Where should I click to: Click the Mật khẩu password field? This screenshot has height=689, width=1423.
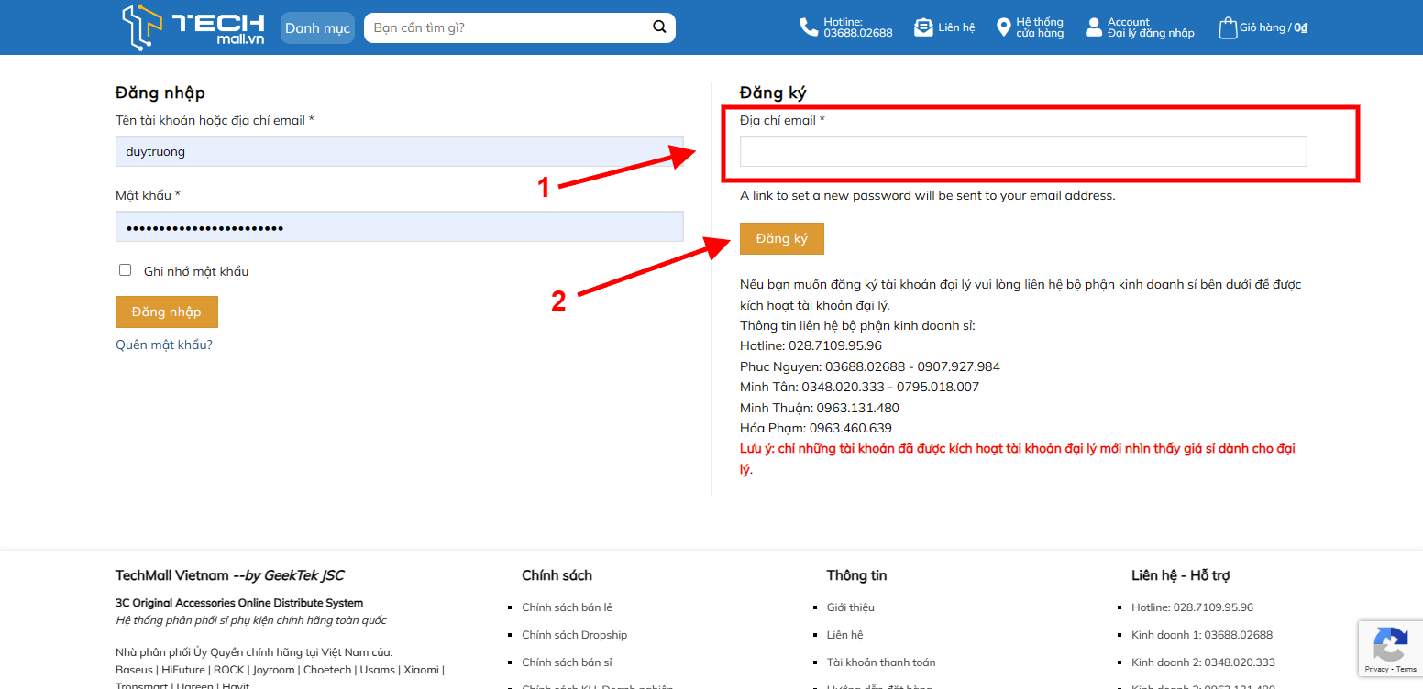pos(399,227)
